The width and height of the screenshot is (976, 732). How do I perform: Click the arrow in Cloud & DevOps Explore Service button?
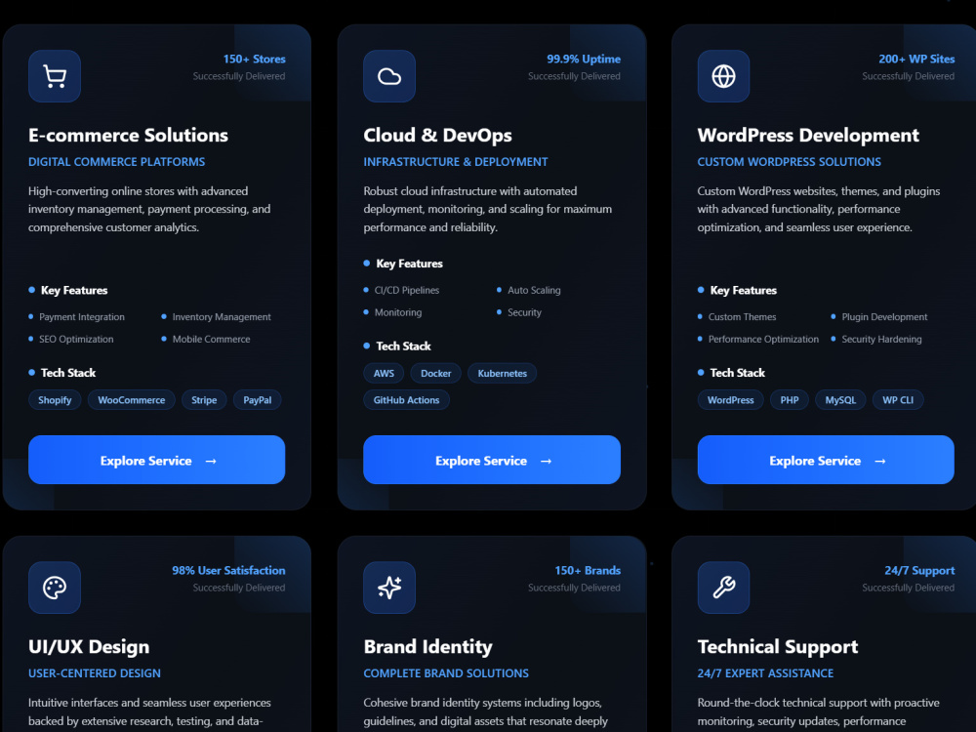[546, 462]
